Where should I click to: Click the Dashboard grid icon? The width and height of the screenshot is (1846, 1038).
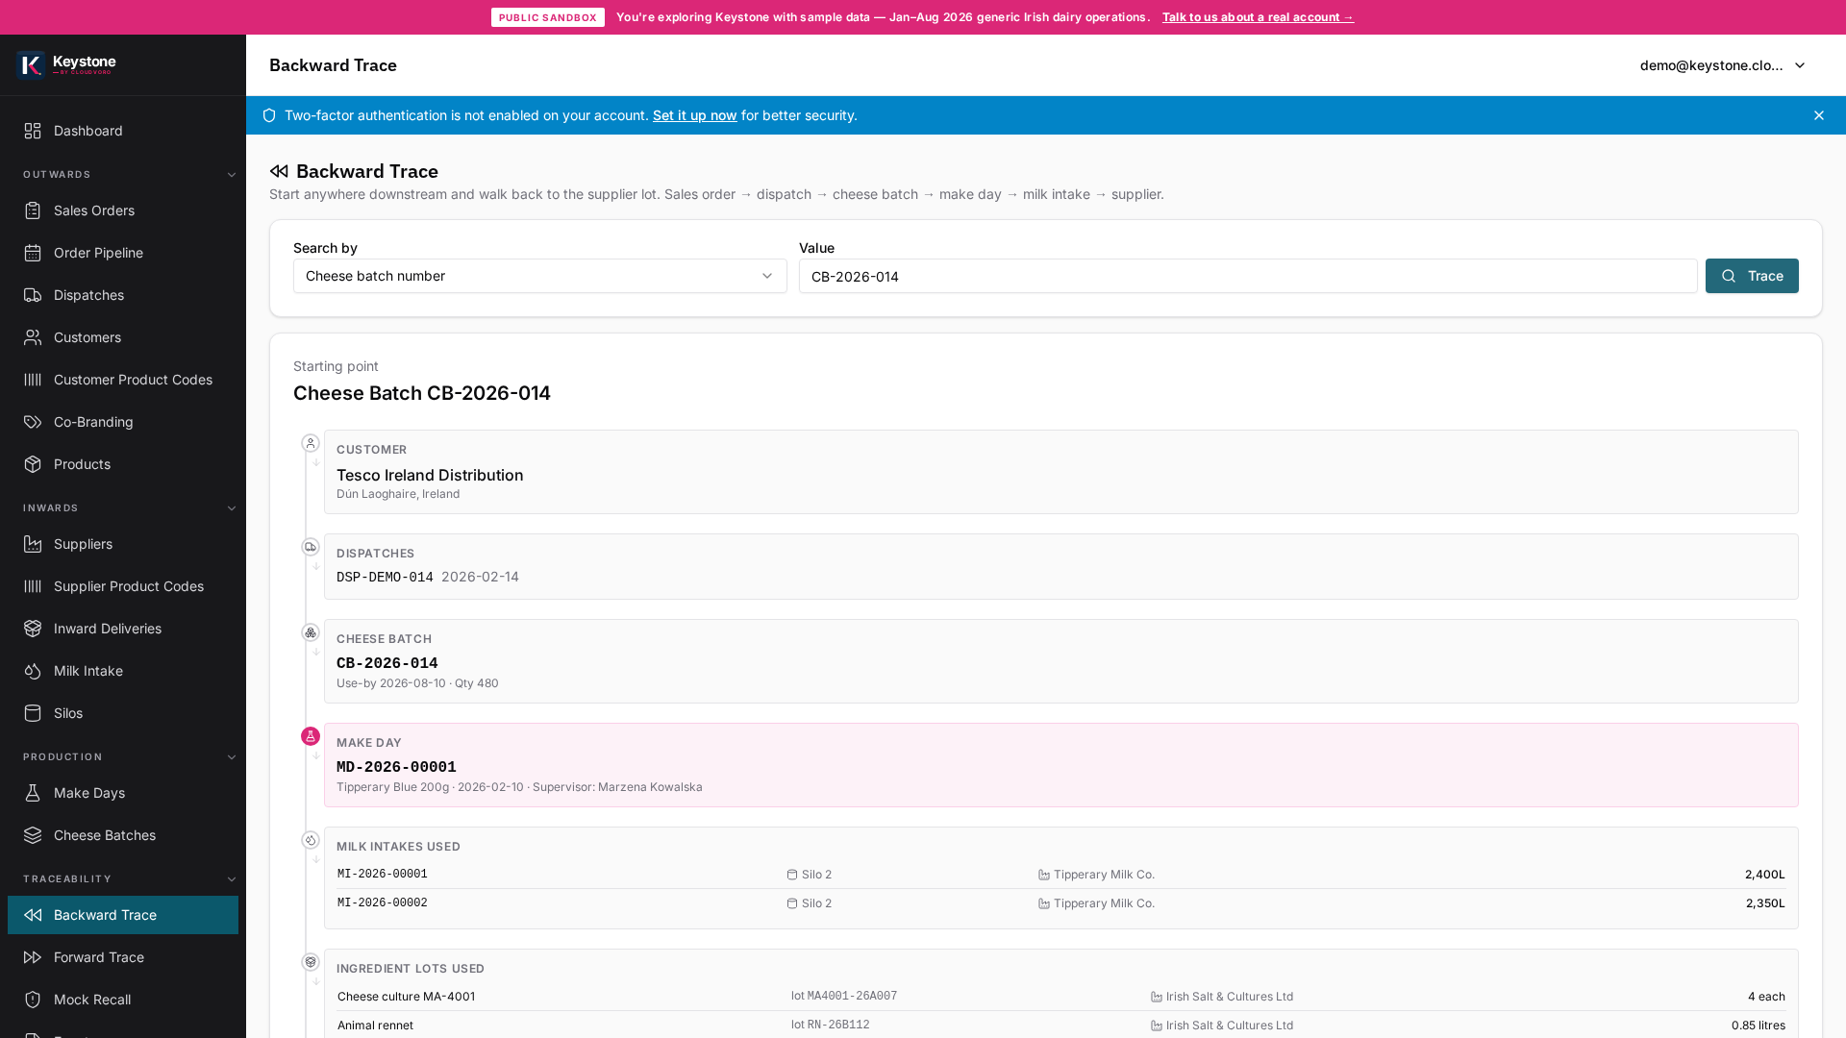(33, 131)
